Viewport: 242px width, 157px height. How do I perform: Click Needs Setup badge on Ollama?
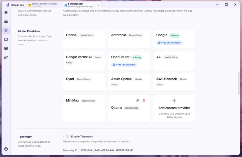[132, 108]
